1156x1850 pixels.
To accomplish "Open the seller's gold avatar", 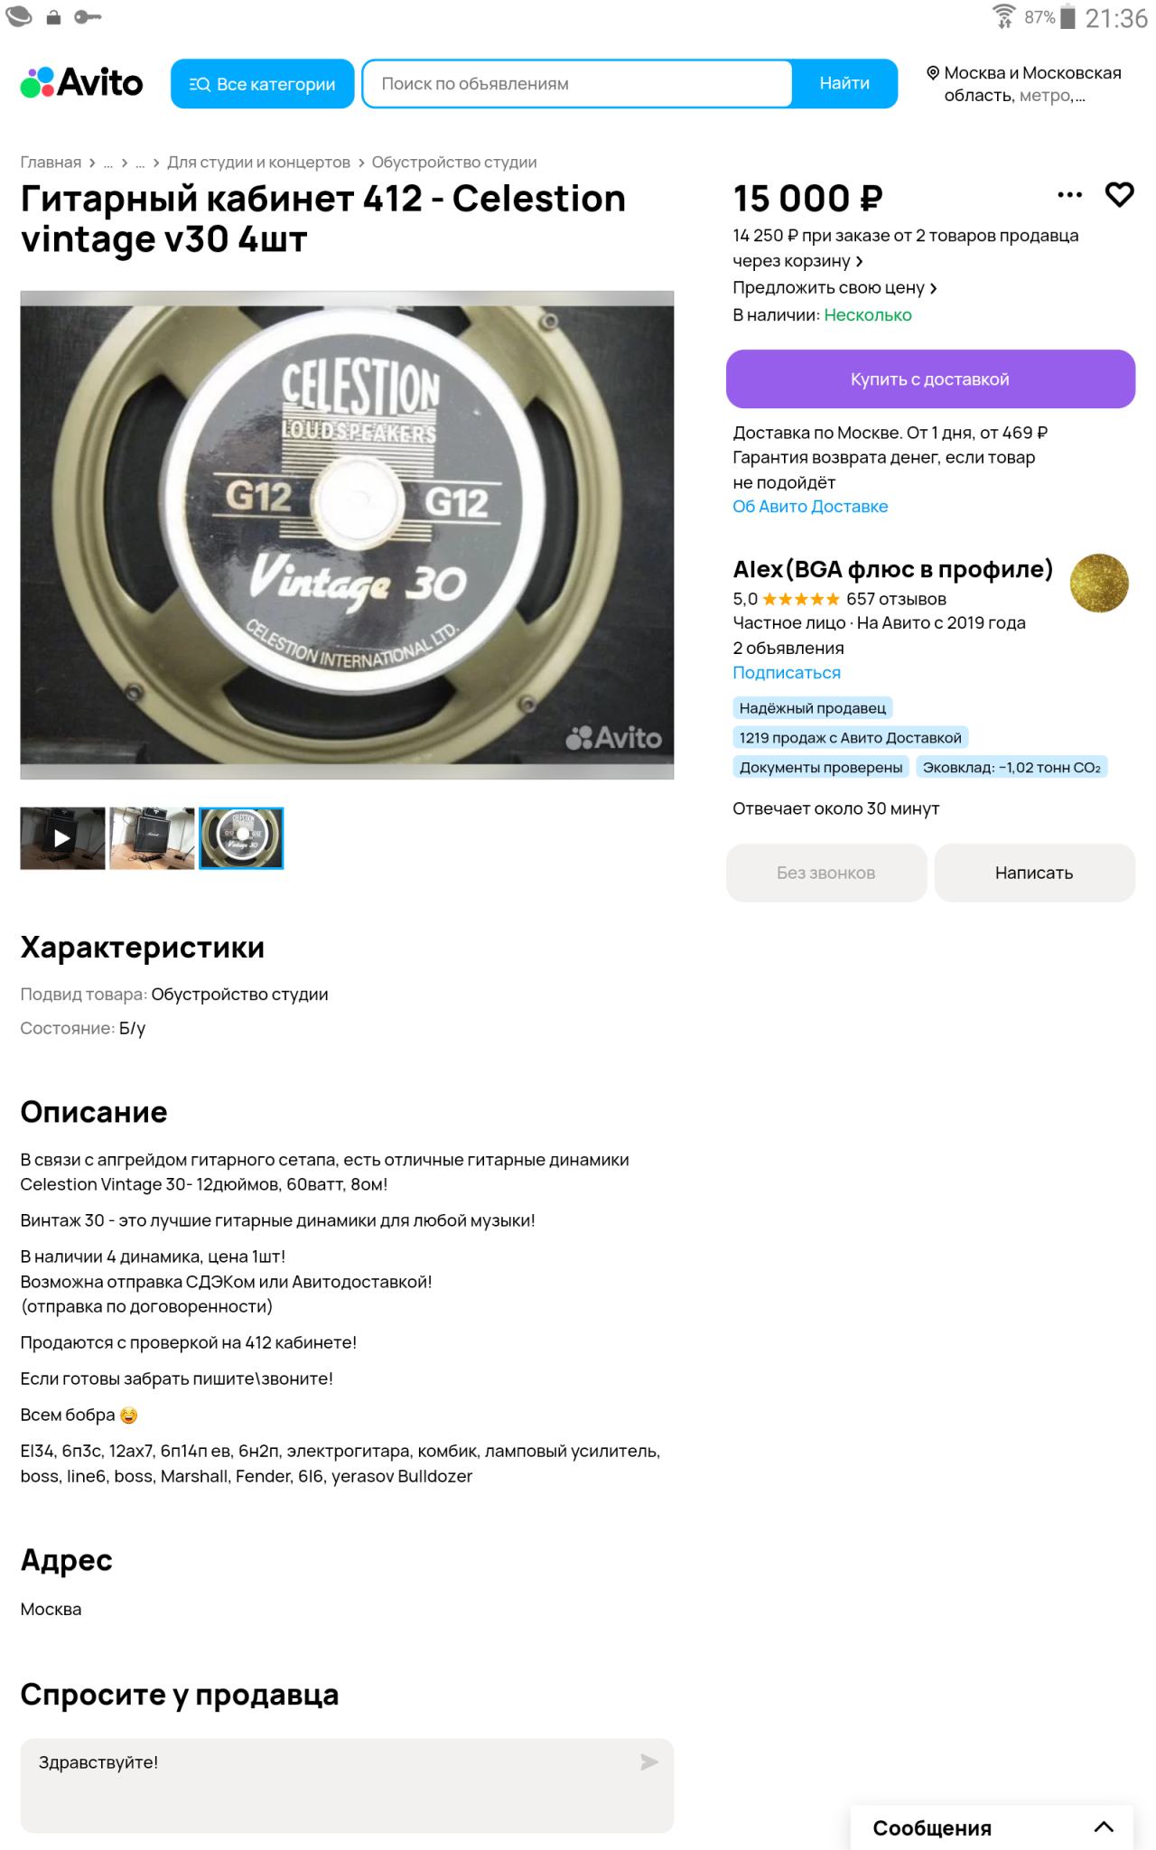I will pyautogui.click(x=1099, y=583).
